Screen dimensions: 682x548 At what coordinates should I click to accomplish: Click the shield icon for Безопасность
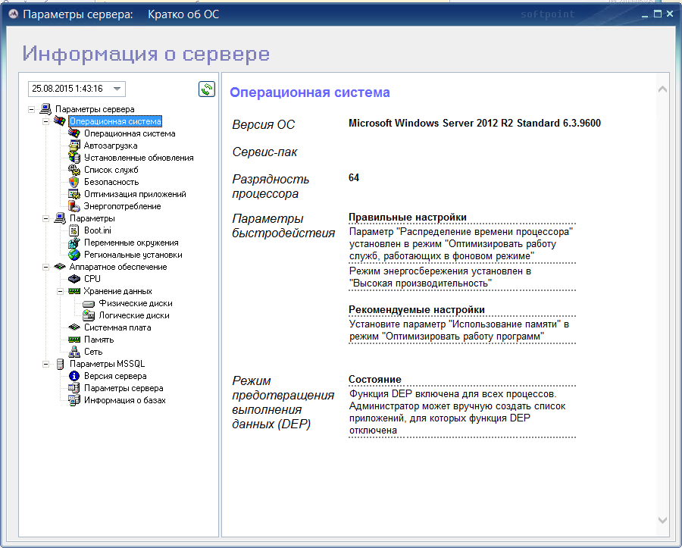[74, 182]
